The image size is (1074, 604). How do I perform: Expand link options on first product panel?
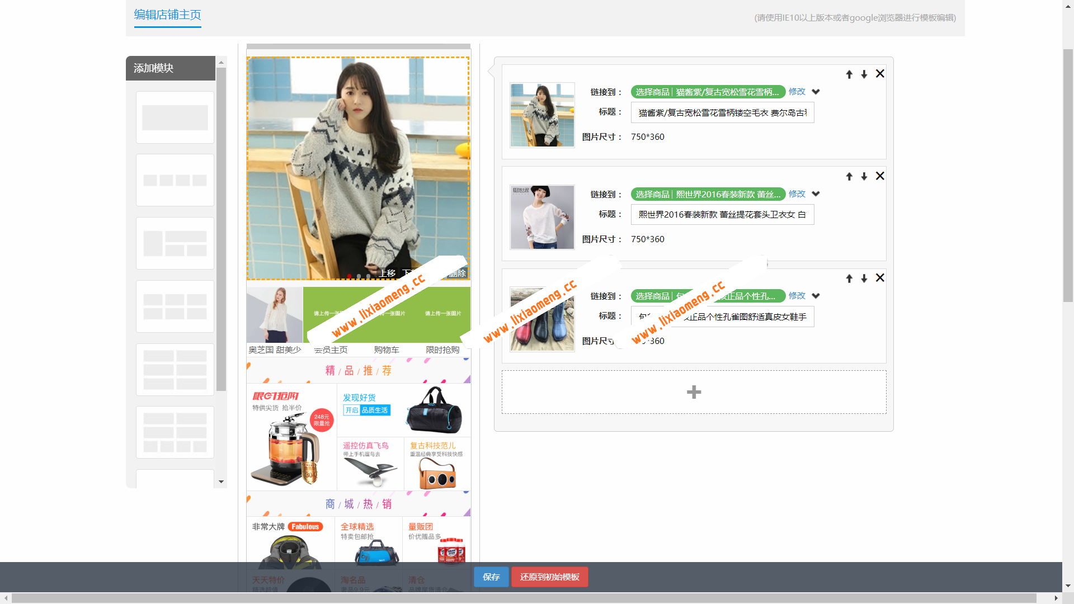[816, 92]
